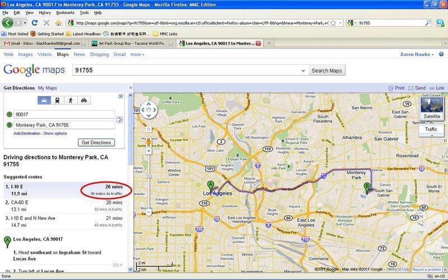Click the Images link in Google bar
Viewport: 448px width, 280px height.
tap(25, 54)
